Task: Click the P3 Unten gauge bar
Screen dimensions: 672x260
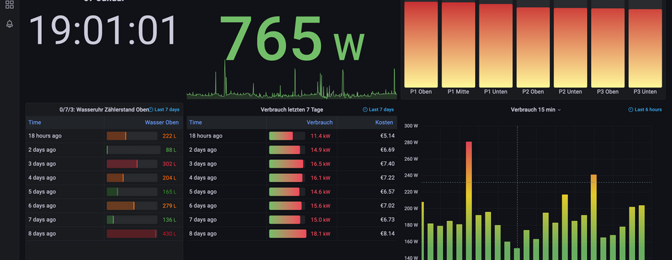Action: coord(645,49)
